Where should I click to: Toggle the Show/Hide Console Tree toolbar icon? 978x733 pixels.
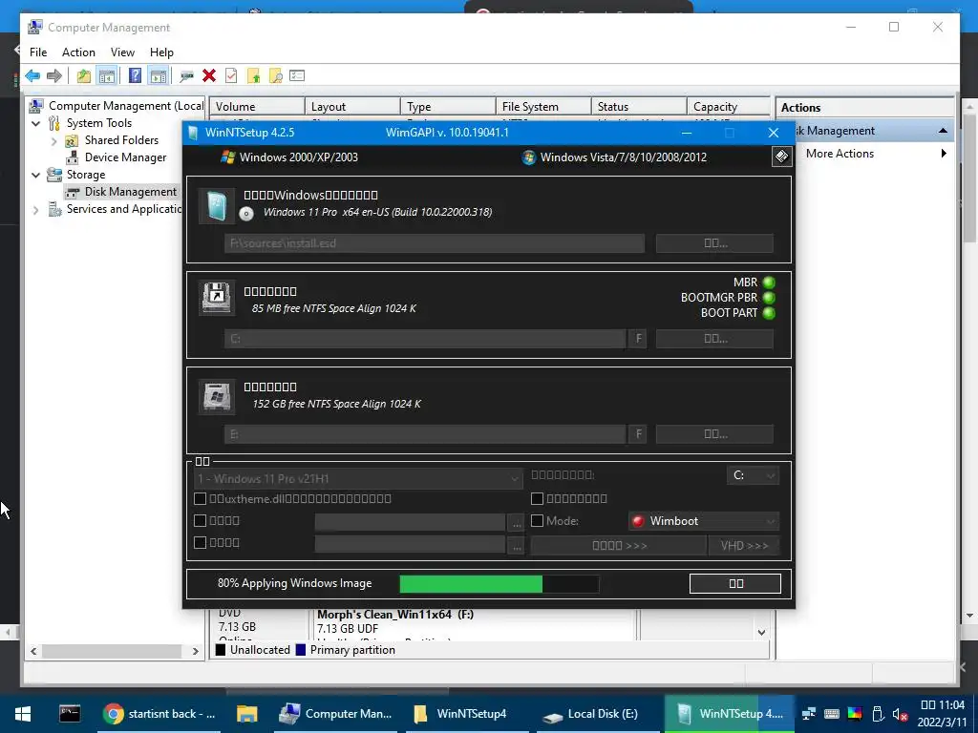(x=107, y=76)
